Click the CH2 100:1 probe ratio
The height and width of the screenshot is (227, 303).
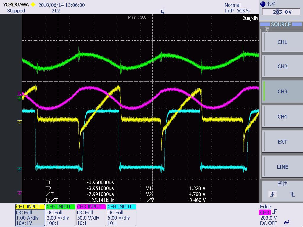[x=53, y=223]
